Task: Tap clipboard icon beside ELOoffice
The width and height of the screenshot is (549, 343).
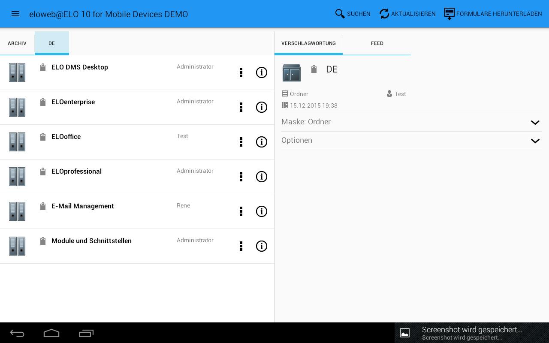Action: [43, 137]
